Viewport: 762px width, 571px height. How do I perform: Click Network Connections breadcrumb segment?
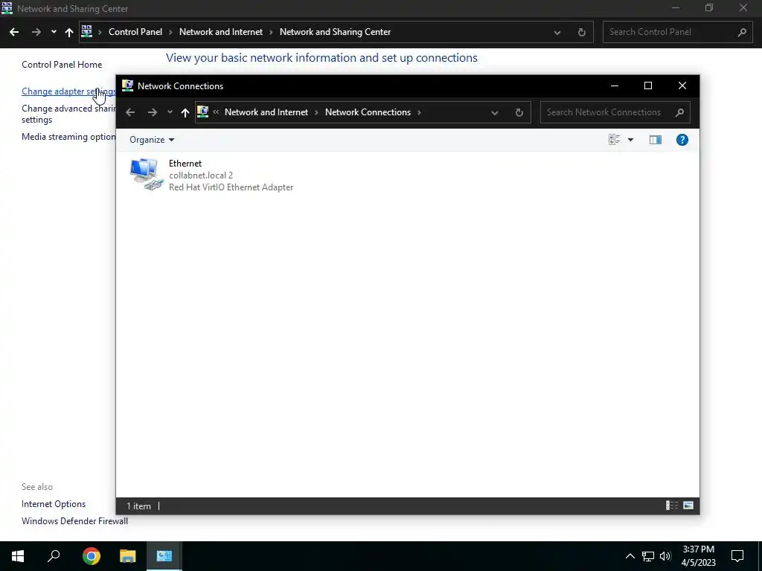point(368,112)
